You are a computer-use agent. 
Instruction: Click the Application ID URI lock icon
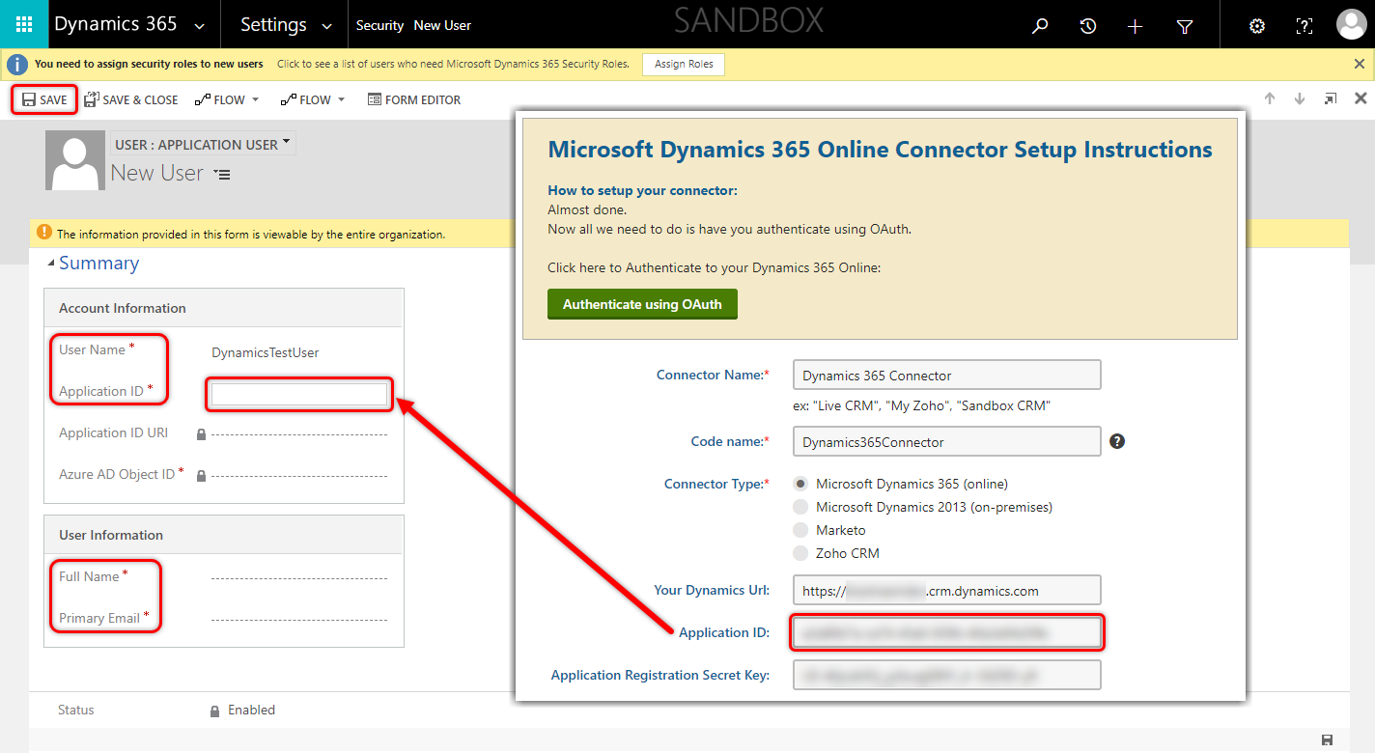201,434
